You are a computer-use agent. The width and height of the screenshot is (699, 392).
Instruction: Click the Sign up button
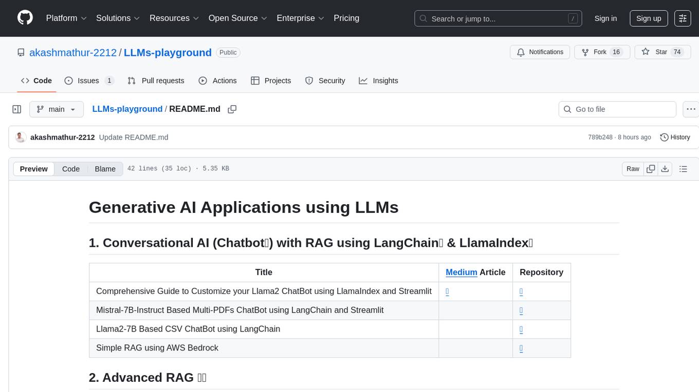649,18
